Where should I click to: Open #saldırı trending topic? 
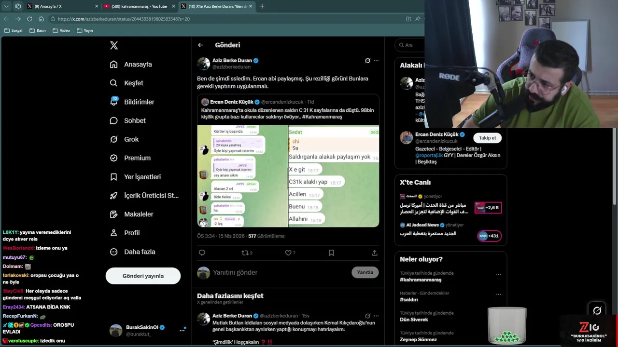pyautogui.click(x=409, y=299)
